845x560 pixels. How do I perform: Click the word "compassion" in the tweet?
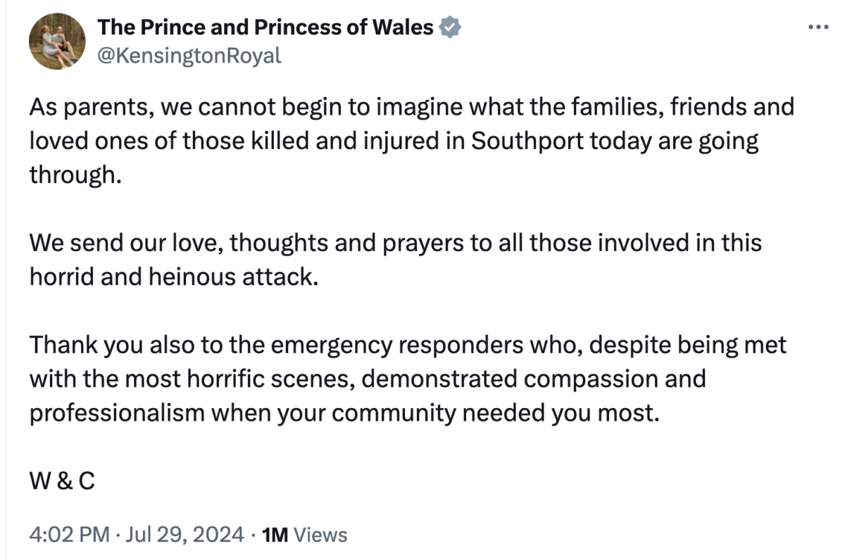point(577,379)
